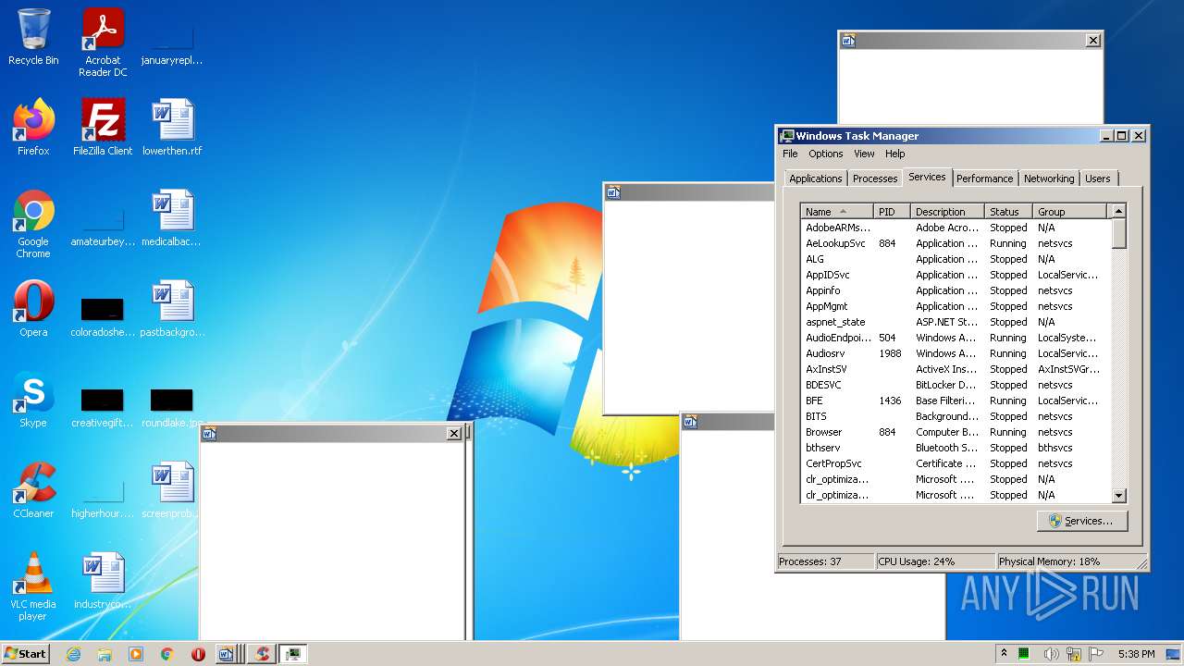Click the Task Manager CPU tray icon
The width and height of the screenshot is (1184, 666).
click(x=1025, y=654)
